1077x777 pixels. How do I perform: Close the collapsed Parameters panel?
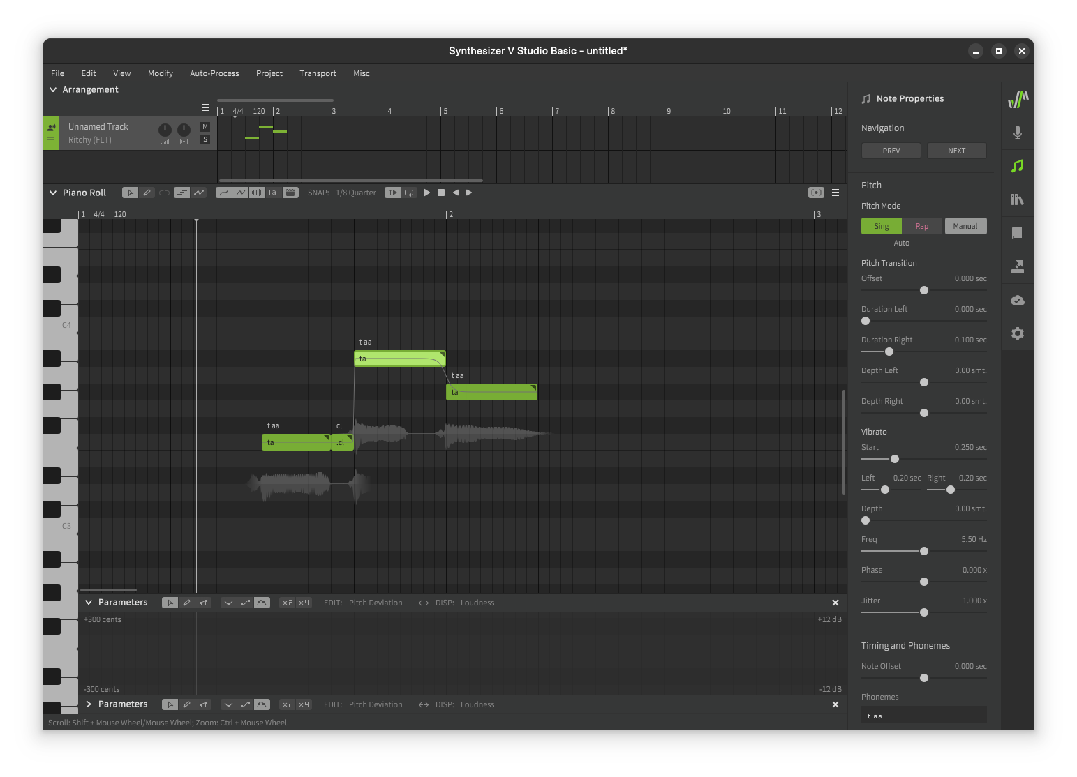[x=835, y=704]
